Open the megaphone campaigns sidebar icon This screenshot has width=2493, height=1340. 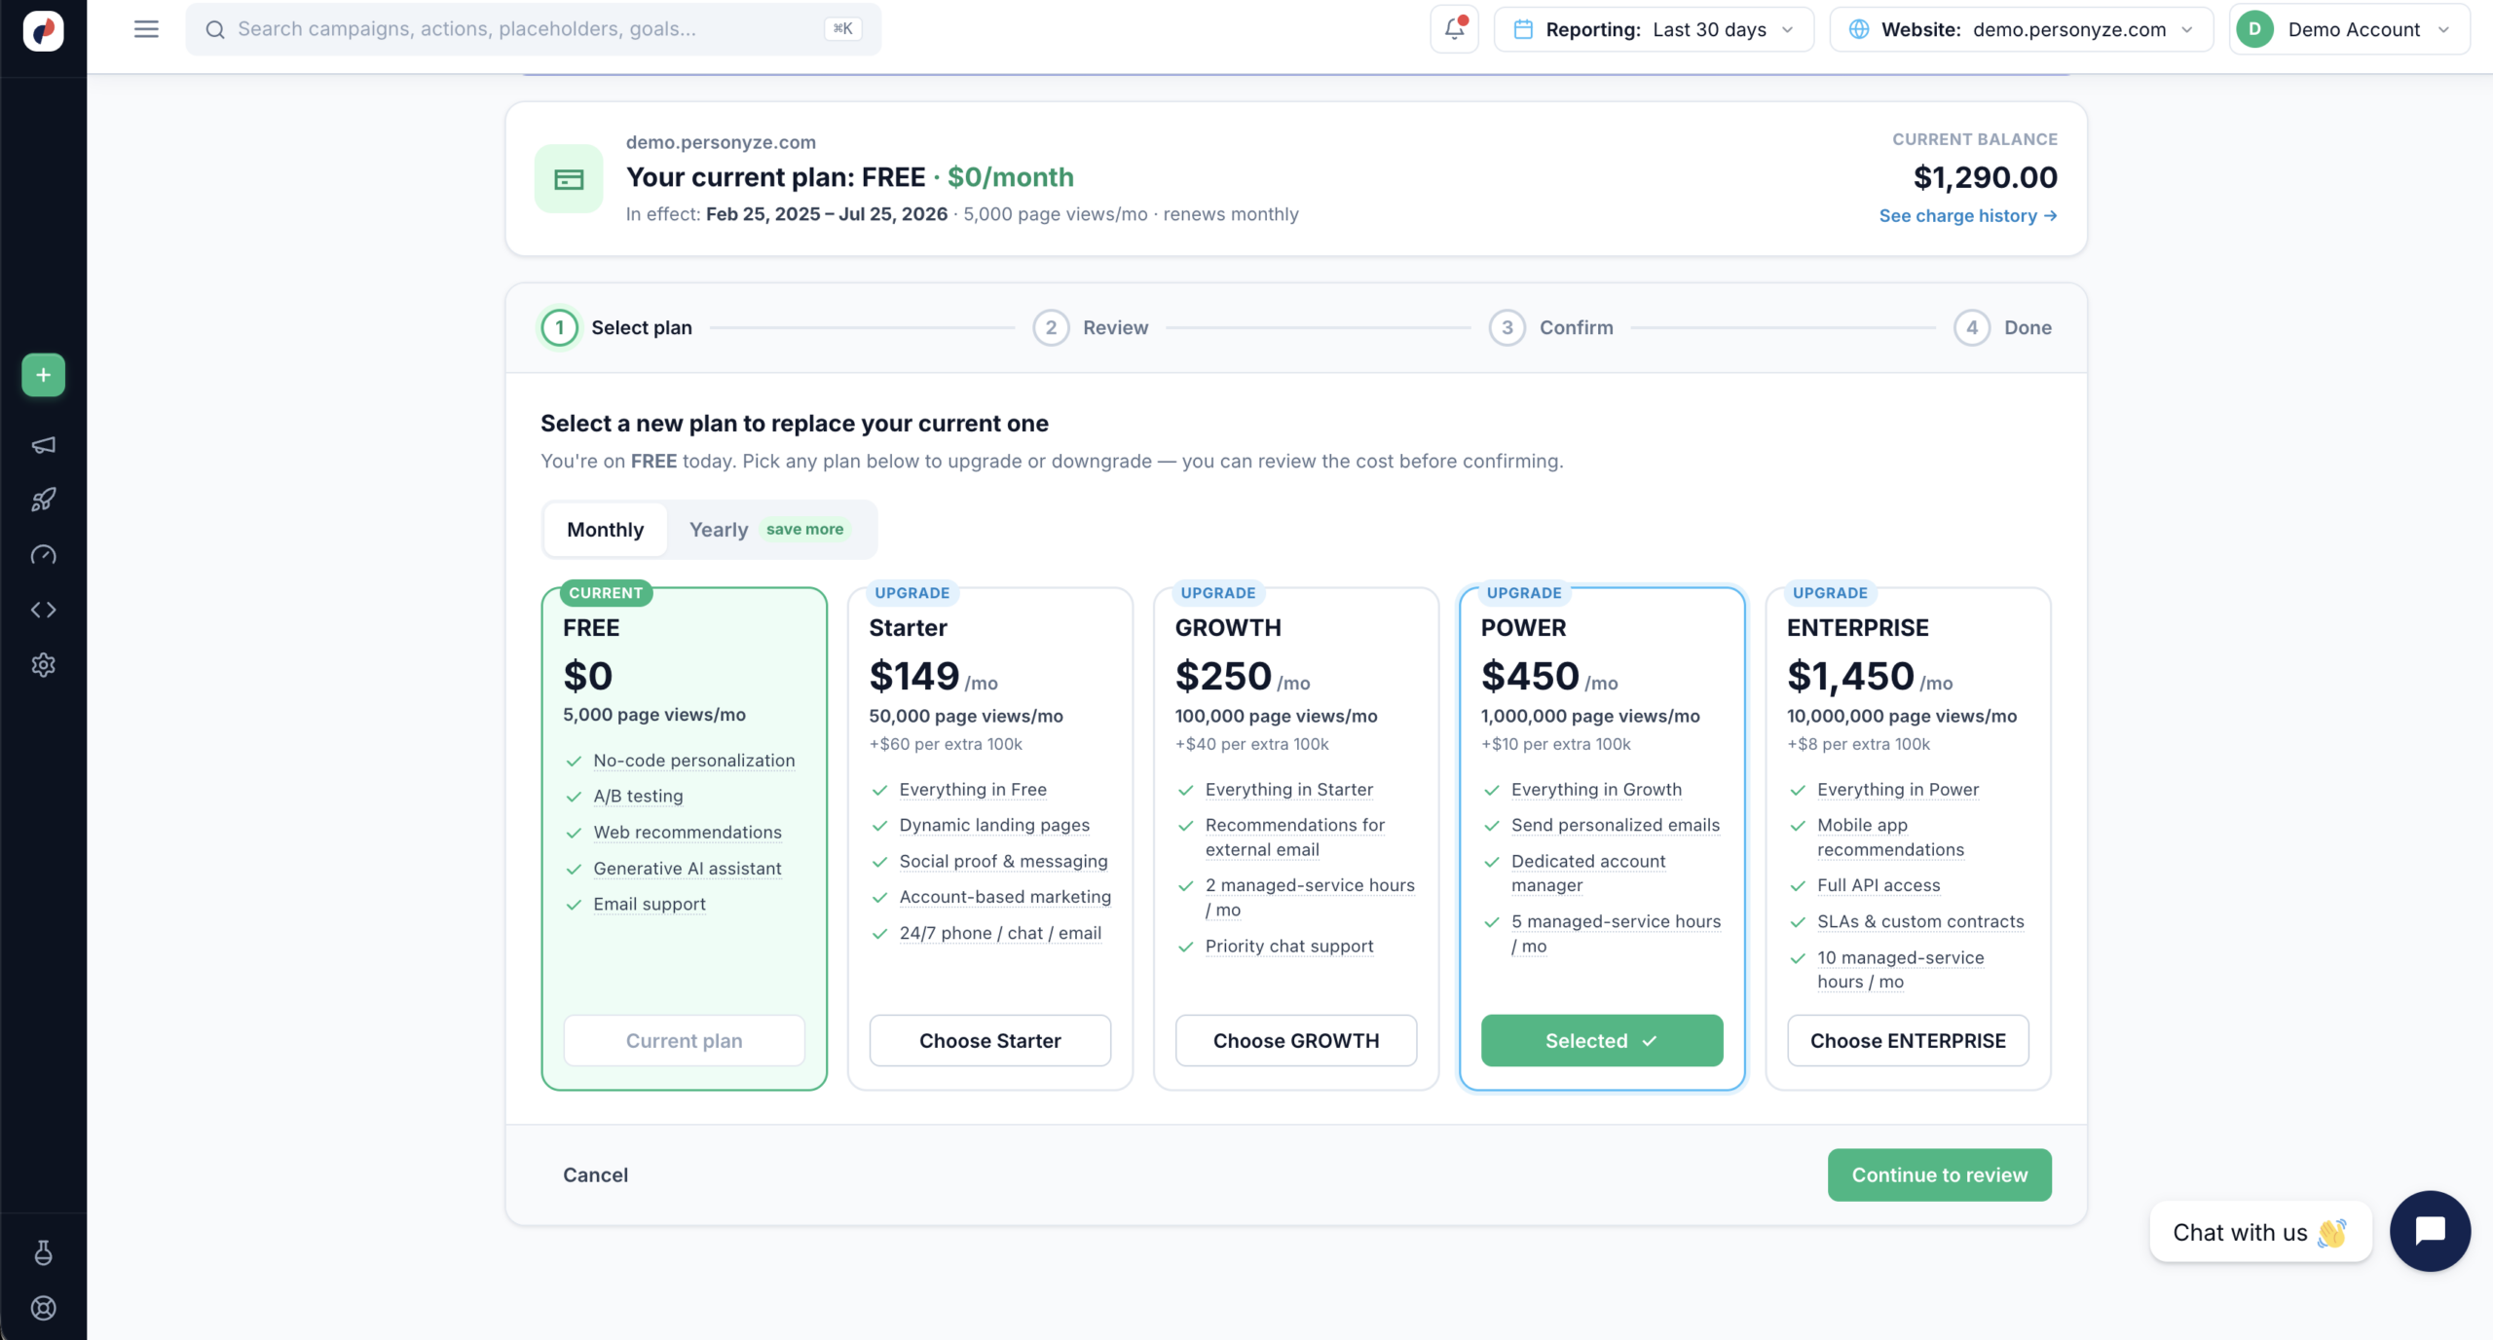pyautogui.click(x=43, y=445)
